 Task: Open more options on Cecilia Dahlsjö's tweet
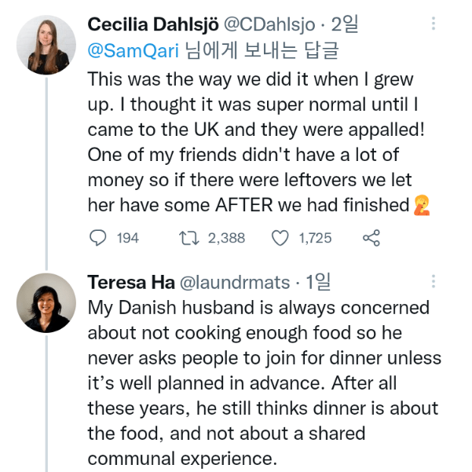[433, 24]
